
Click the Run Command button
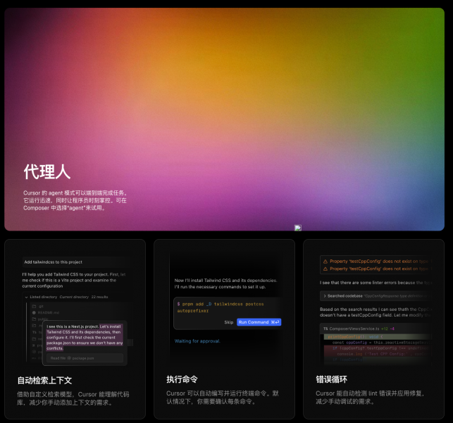pyautogui.click(x=259, y=322)
